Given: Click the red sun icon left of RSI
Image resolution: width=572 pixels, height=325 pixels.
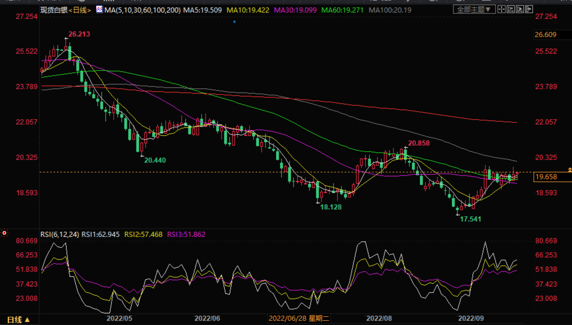Looking at the screenshot, I should (5, 233).
